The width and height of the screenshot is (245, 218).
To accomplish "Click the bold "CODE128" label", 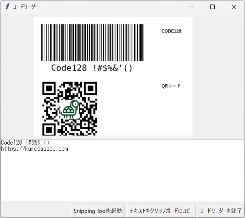I will pos(171,31).
